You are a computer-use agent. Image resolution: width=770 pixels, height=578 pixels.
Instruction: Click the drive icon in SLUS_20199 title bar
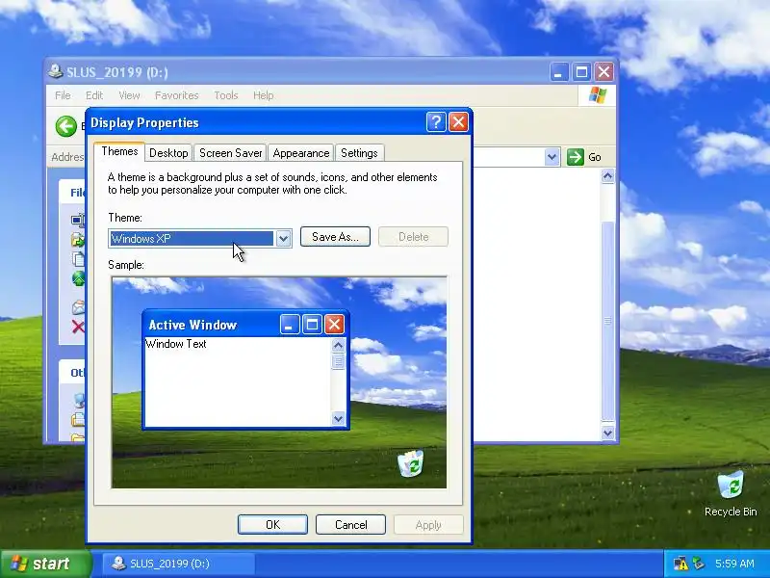click(x=56, y=71)
